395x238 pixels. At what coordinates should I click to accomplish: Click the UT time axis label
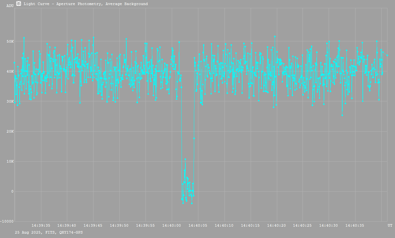point(390,225)
